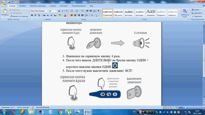Open the Рецензирование tab
205x115 pixels.
[x=79, y=6]
